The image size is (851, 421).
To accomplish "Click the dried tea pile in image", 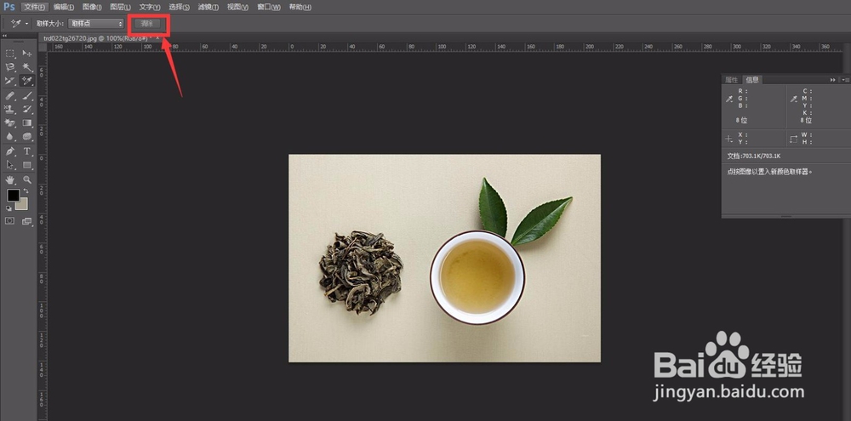I will click(361, 272).
